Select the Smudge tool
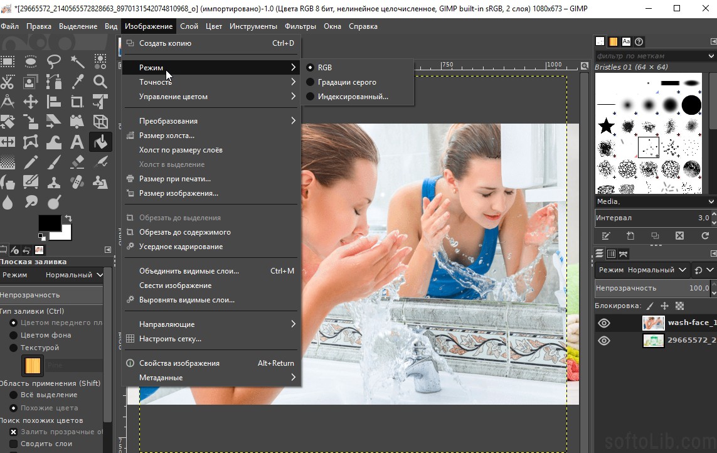The image size is (717, 453). coord(31,202)
